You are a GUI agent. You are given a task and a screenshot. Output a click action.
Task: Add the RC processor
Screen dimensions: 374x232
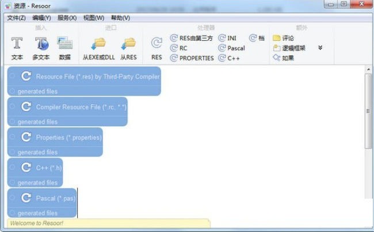click(x=178, y=48)
